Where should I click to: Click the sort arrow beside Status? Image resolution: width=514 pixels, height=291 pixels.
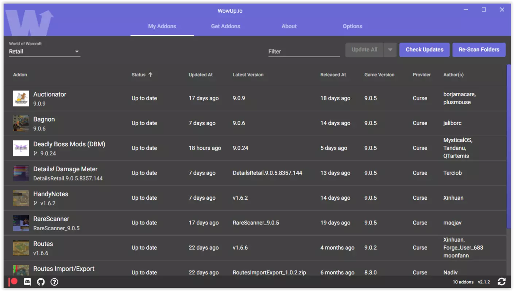click(x=150, y=75)
